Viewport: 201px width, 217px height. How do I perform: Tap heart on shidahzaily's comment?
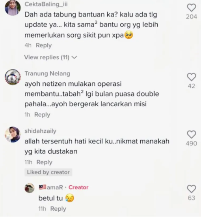[192, 134]
